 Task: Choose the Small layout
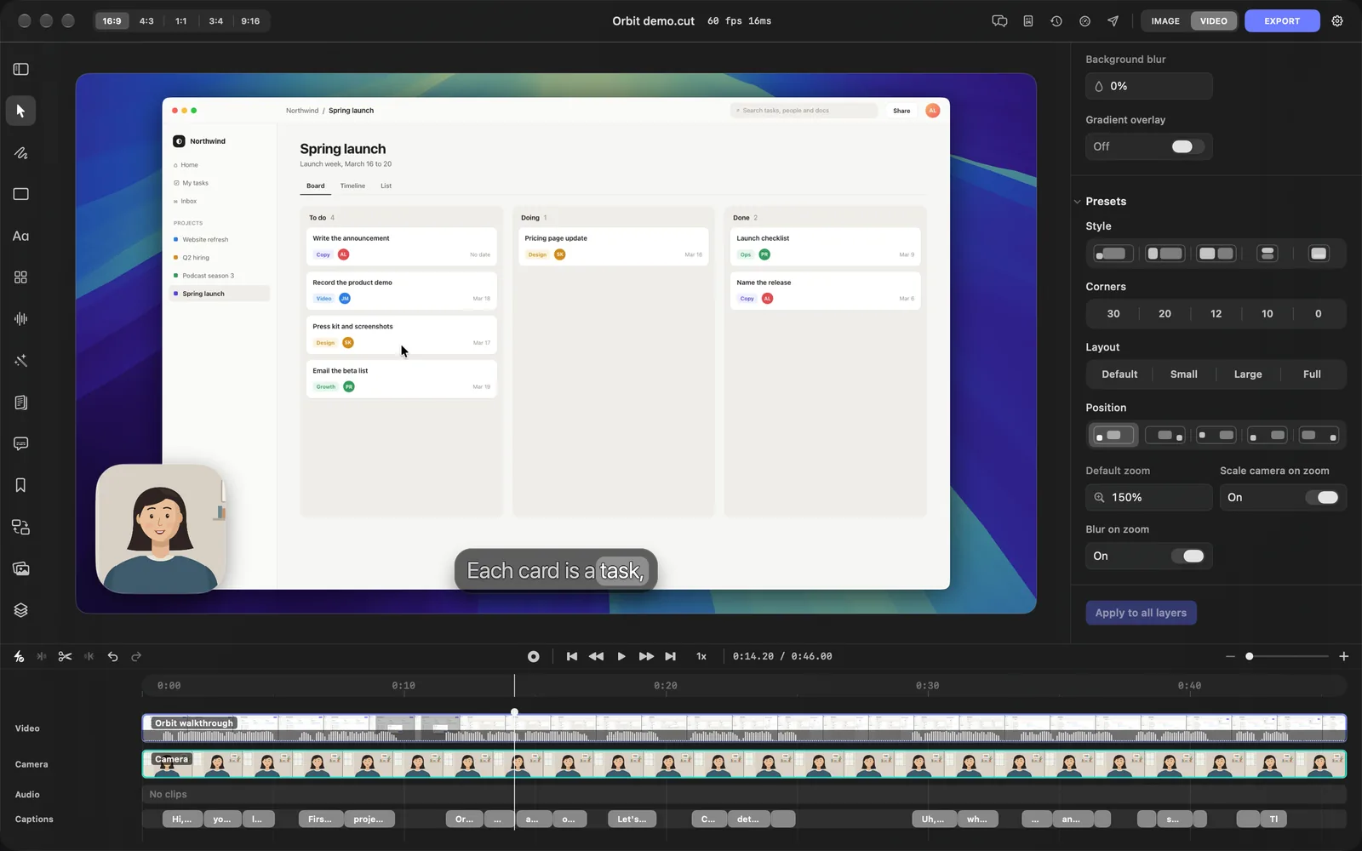1183,374
